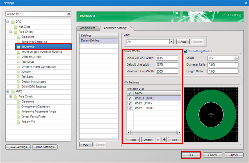Click the DRC folder icon
This screenshot has width=249, height=163.
coord(12,22)
